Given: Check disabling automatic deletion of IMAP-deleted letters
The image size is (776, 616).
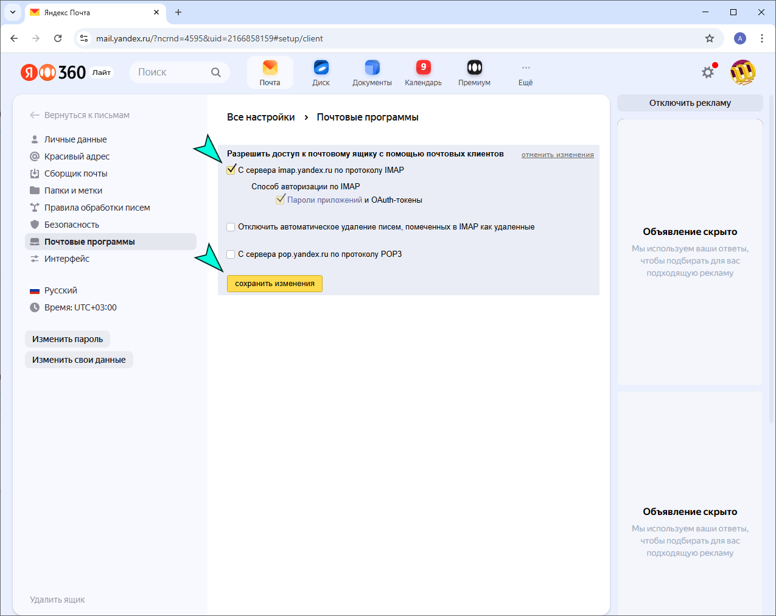Looking at the screenshot, I should point(231,226).
